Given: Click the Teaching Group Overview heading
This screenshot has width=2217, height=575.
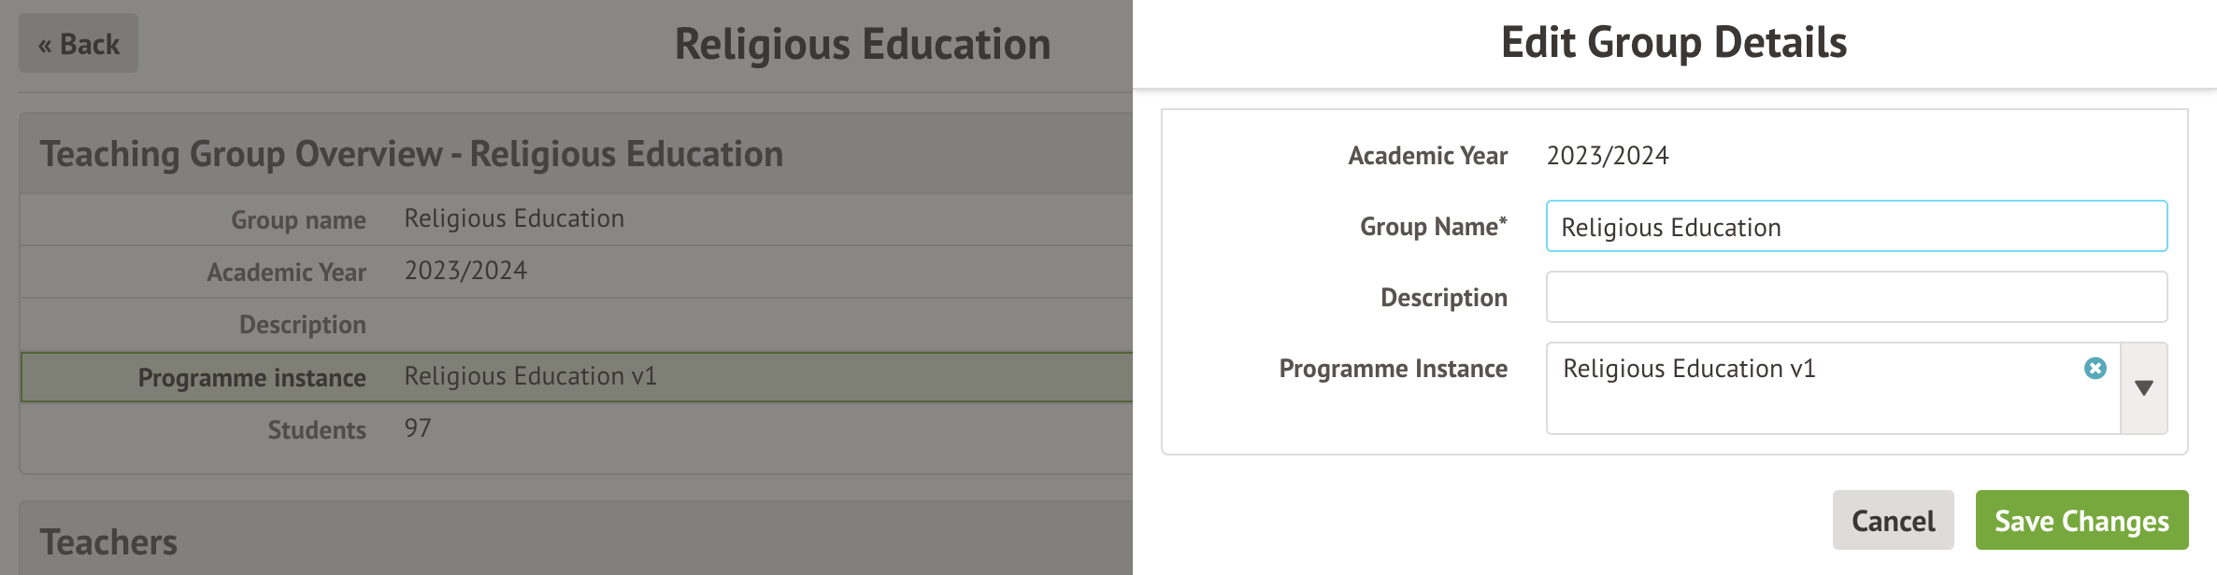Looking at the screenshot, I should pos(411,154).
